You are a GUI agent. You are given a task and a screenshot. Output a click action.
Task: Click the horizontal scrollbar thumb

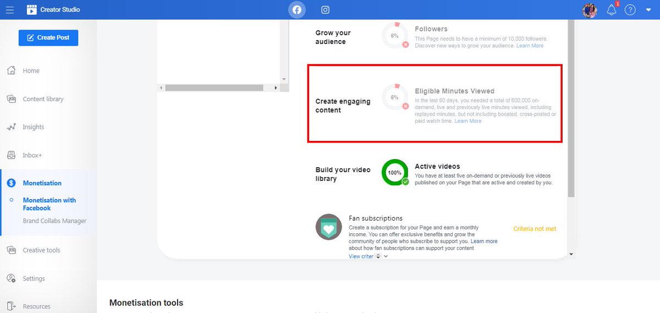pos(214,87)
